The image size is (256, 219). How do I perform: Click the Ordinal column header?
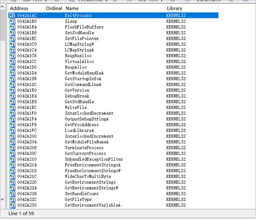point(53,9)
